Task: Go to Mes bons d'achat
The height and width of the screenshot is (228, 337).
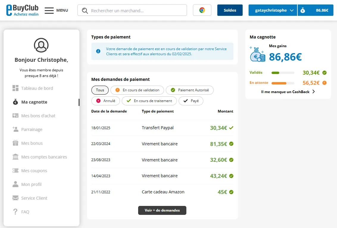Action: 38,116
